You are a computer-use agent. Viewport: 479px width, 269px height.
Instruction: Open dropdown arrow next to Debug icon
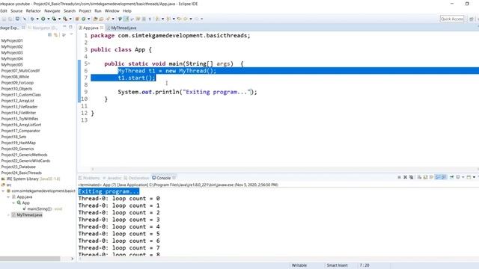point(37,19)
